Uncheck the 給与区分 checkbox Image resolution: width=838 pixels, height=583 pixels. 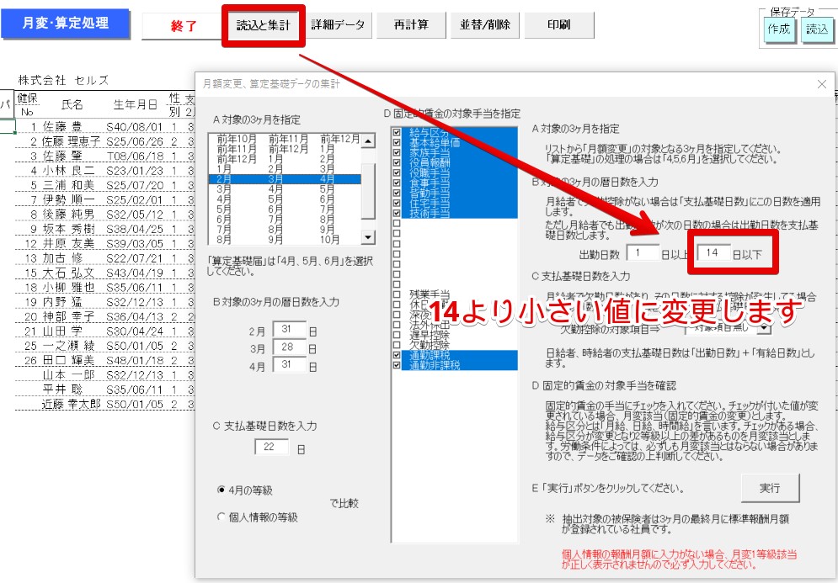click(397, 132)
